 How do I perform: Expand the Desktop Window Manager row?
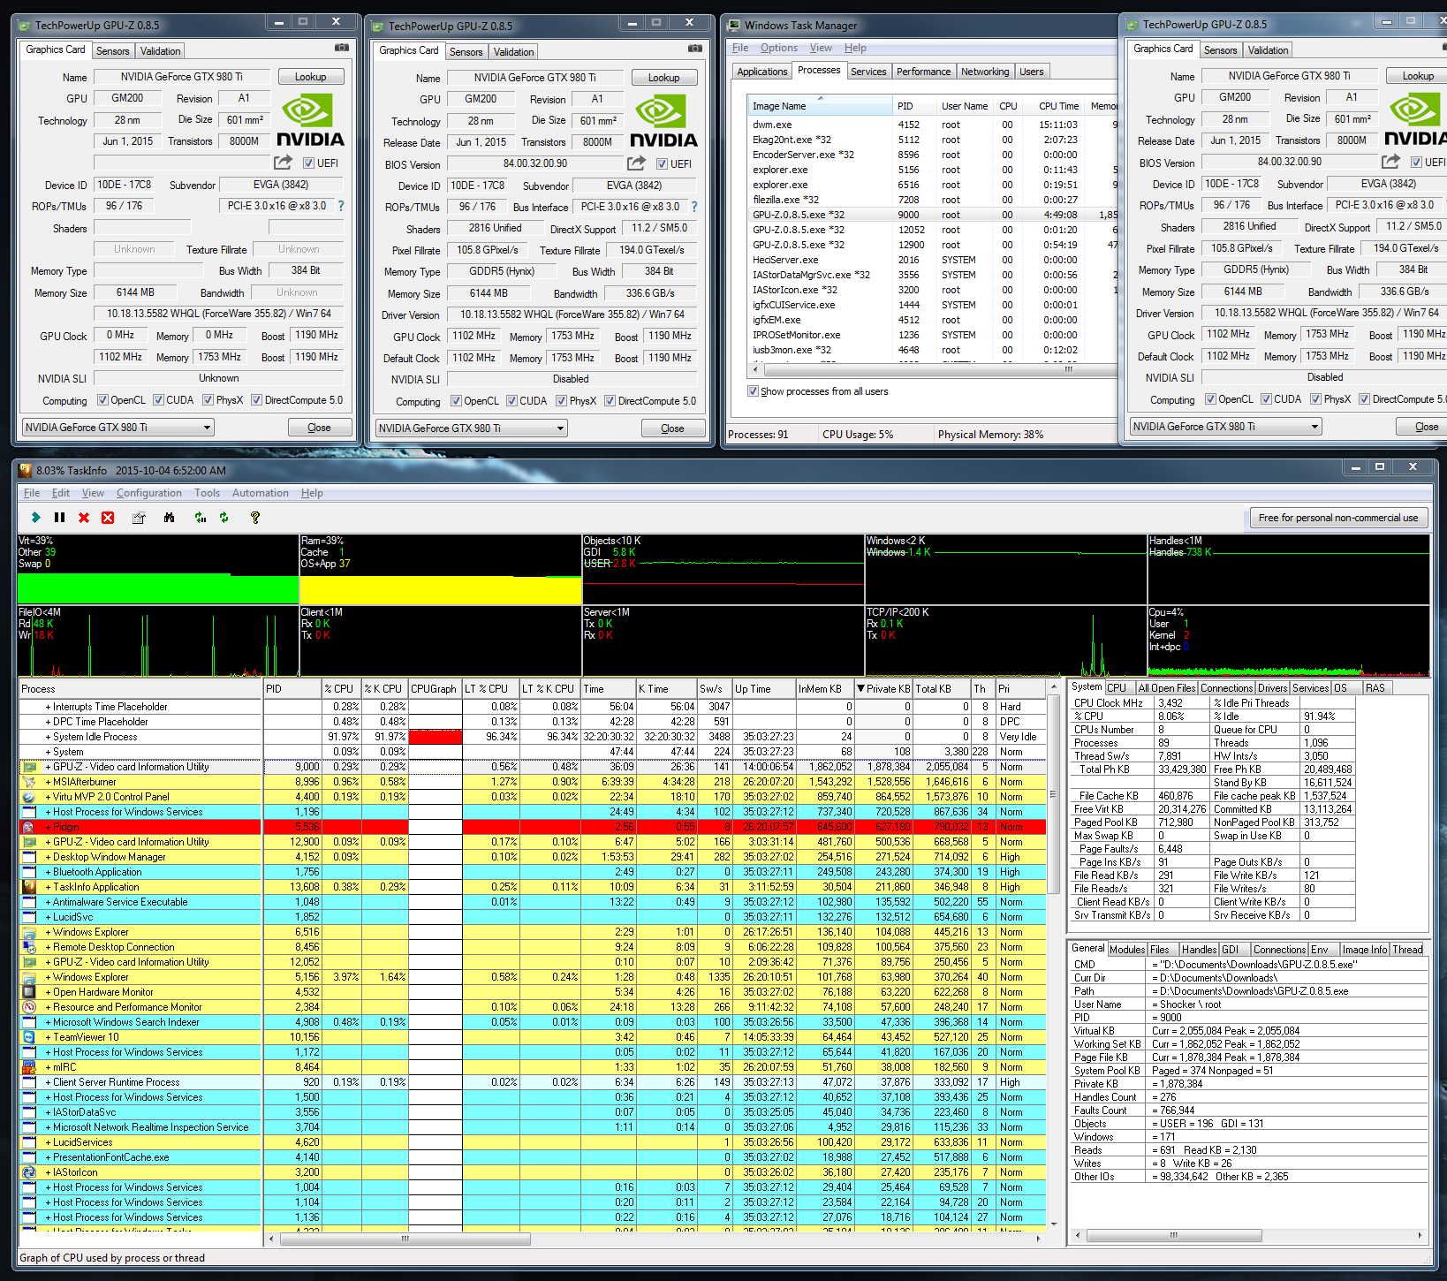(x=49, y=857)
